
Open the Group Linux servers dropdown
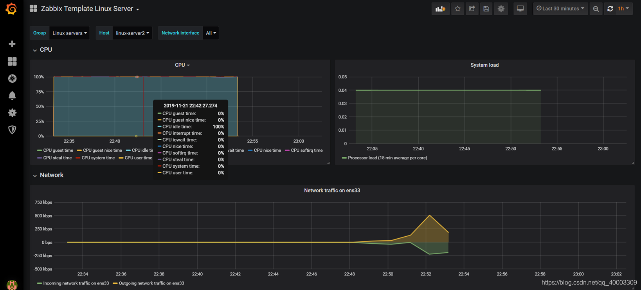coord(70,33)
